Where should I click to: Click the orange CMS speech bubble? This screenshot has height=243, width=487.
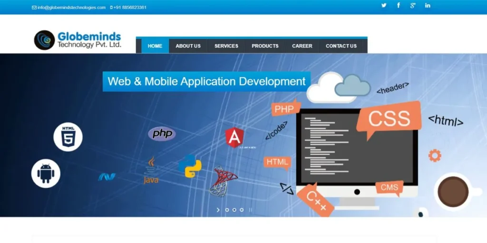tap(390, 188)
